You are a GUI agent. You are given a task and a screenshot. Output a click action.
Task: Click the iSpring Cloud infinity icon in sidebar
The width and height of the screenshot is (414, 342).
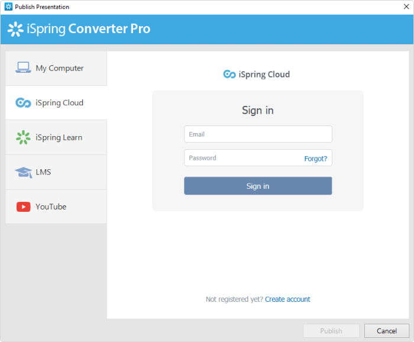pyautogui.click(x=23, y=102)
